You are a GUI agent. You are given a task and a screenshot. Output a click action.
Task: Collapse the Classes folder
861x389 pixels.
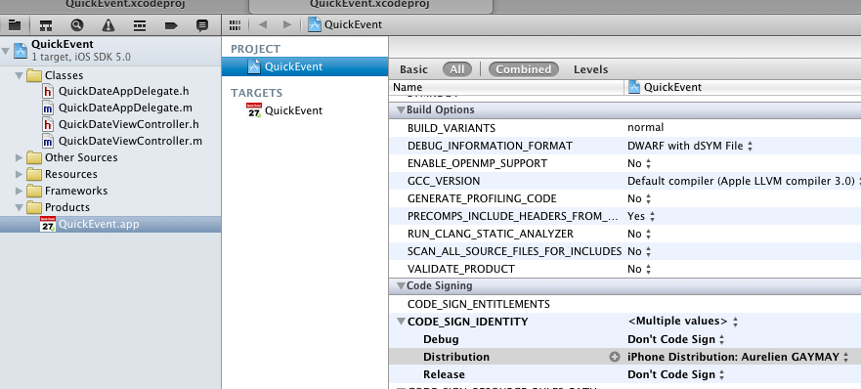20,75
